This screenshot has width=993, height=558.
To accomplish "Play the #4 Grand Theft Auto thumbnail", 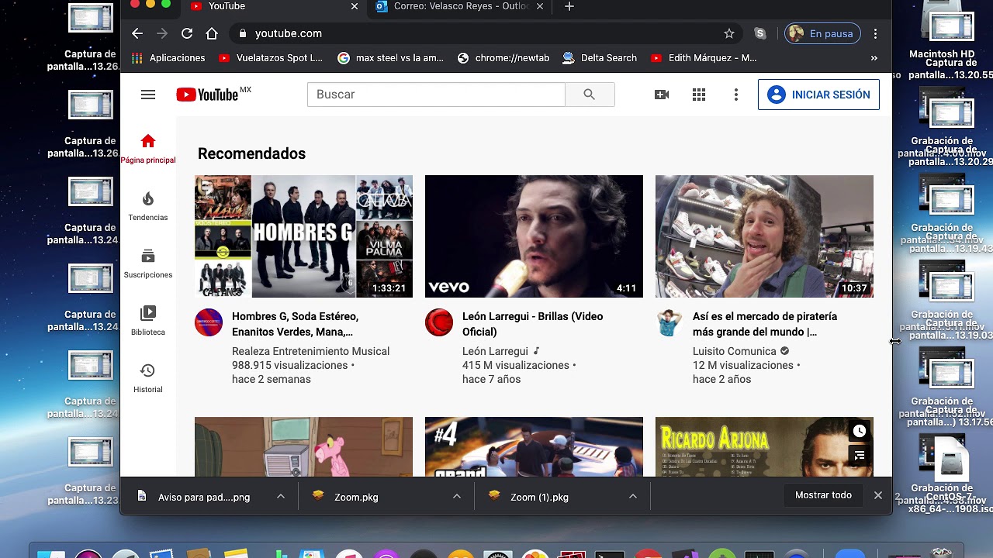I will tap(534, 447).
